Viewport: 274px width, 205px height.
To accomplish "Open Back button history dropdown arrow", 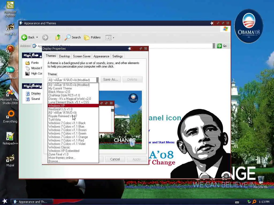I will [37, 37].
